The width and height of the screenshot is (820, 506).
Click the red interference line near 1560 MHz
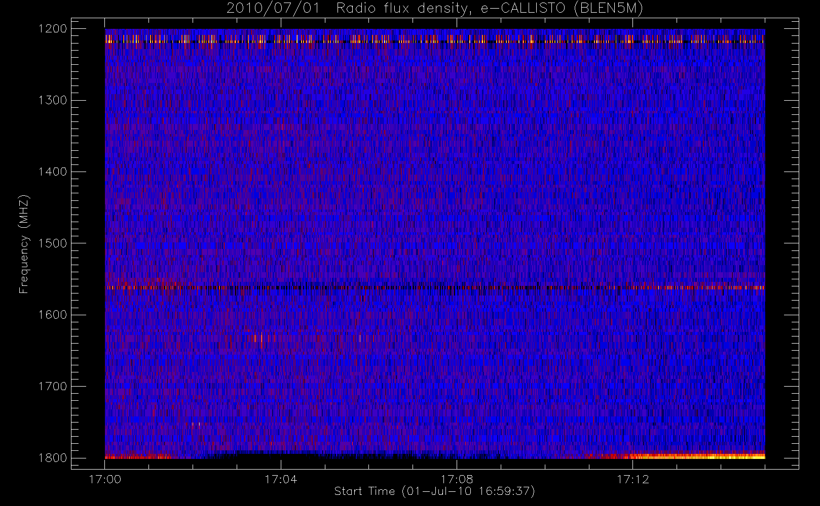[435, 287]
